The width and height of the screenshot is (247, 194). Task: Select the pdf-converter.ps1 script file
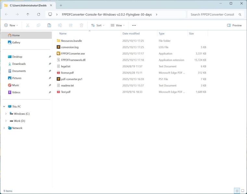pyautogui.click(x=71, y=79)
